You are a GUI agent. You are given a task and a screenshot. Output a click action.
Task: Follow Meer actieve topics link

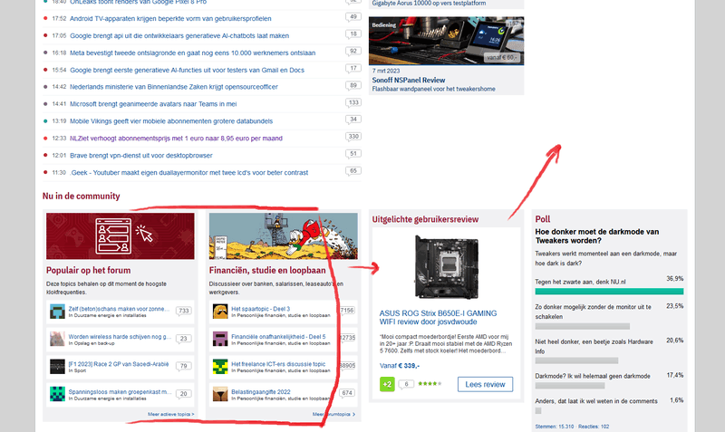coord(171,415)
